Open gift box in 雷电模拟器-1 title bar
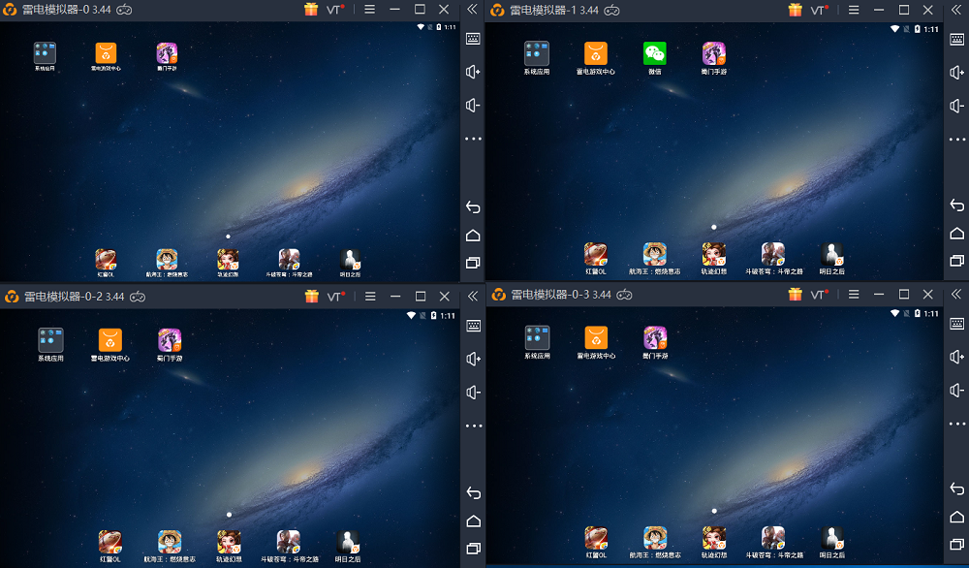This screenshot has height=568, width=969. click(x=795, y=10)
